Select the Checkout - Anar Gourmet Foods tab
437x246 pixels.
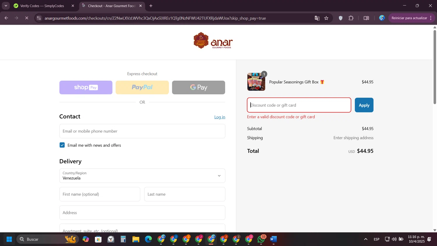coord(112,6)
